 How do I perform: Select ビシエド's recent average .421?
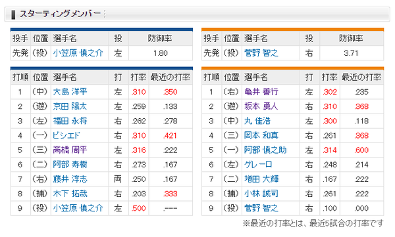click(x=171, y=136)
